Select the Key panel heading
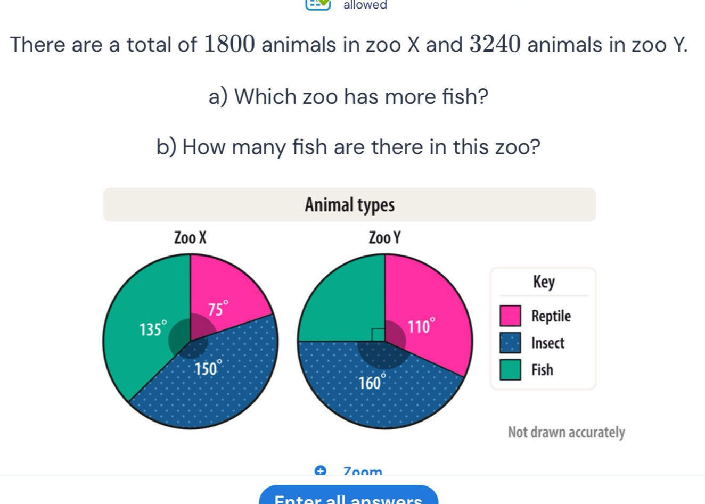This screenshot has width=705, height=504. 544,282
